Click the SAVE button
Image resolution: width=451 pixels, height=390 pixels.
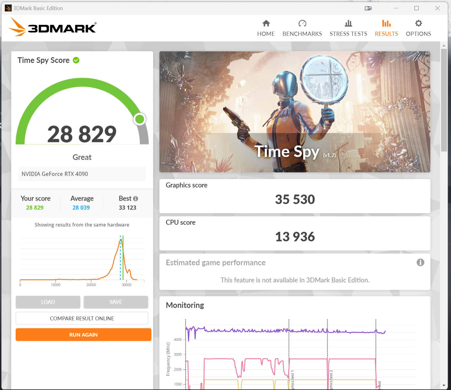coord(116,302)
